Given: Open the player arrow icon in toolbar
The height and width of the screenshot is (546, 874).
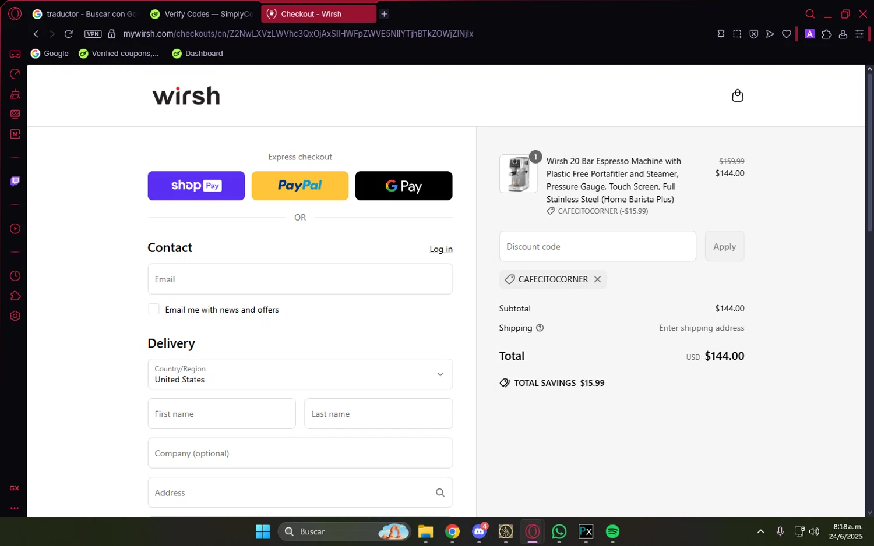Looking at the screenshot, I should click(770, 34).
